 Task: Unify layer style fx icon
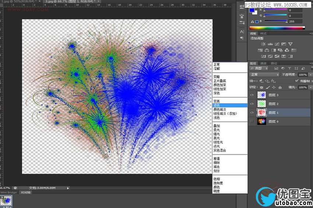coord(274,81)
